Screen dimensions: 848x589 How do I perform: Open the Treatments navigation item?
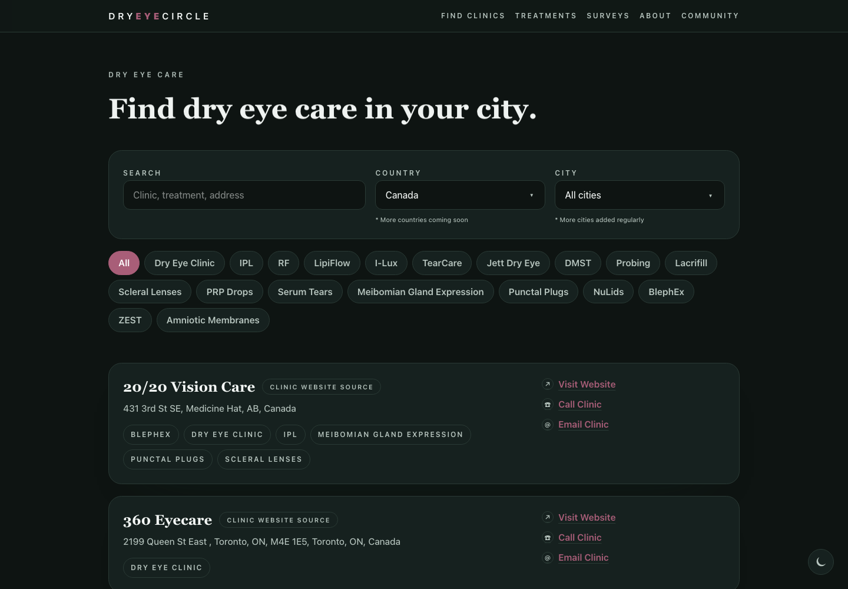[546, 16]
